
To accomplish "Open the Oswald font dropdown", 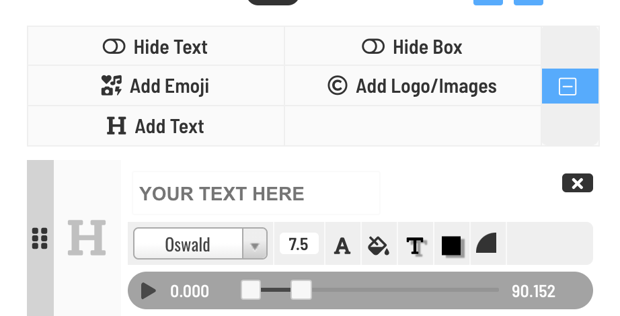I will (200, 244).
